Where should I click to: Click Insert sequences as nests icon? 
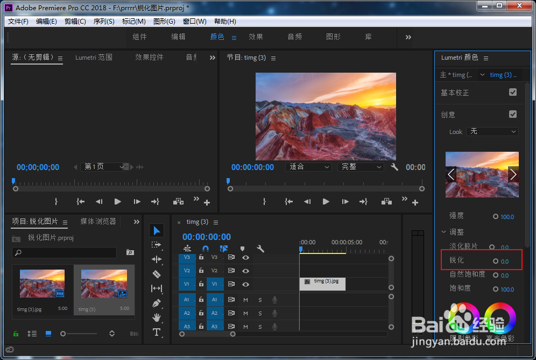coord(187,249)
